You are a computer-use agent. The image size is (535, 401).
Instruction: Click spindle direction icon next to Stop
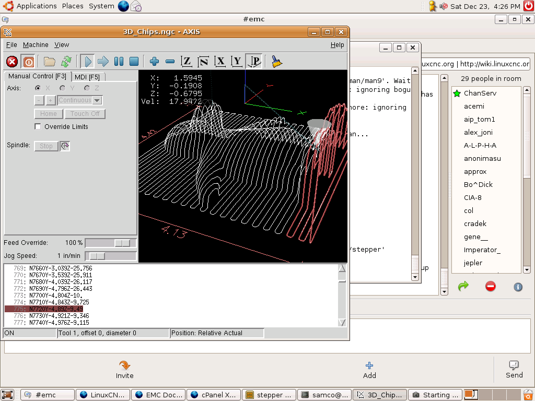click(x=65, y=146)
